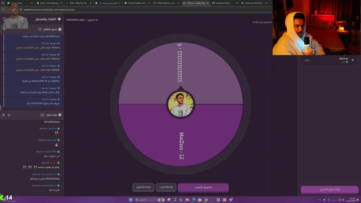Viewport: 361px width, 203px height.
Task: Click username YSOF1sS in chat
Action: pos(52,129)
